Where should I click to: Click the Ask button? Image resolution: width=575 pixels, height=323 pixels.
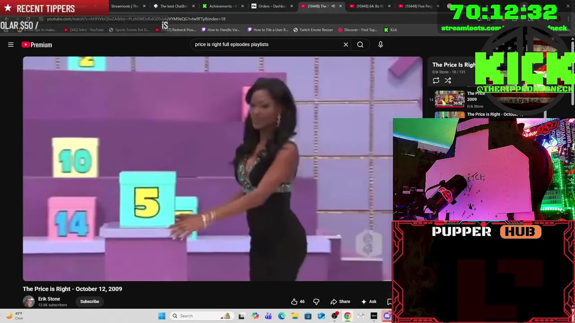[x=368, y=301]
